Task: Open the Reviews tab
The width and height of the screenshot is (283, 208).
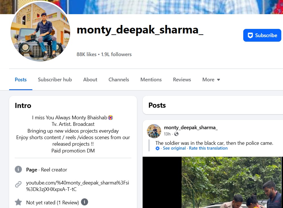Action: 182,80
